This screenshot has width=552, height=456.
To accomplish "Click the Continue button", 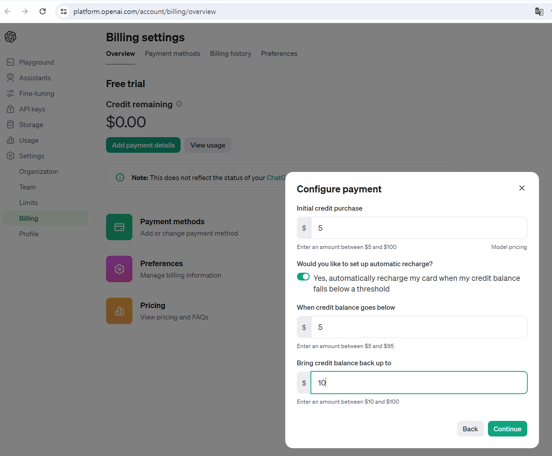I will 507,429.
